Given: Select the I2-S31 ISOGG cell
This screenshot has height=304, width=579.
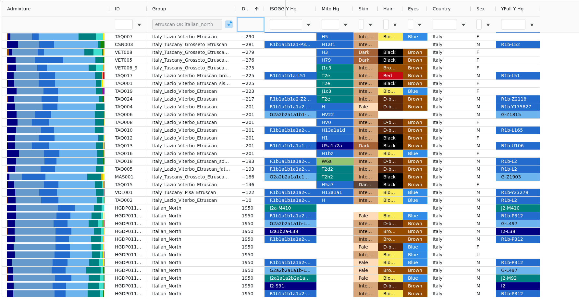Looking at the screenshot, I should coord(290,286).
